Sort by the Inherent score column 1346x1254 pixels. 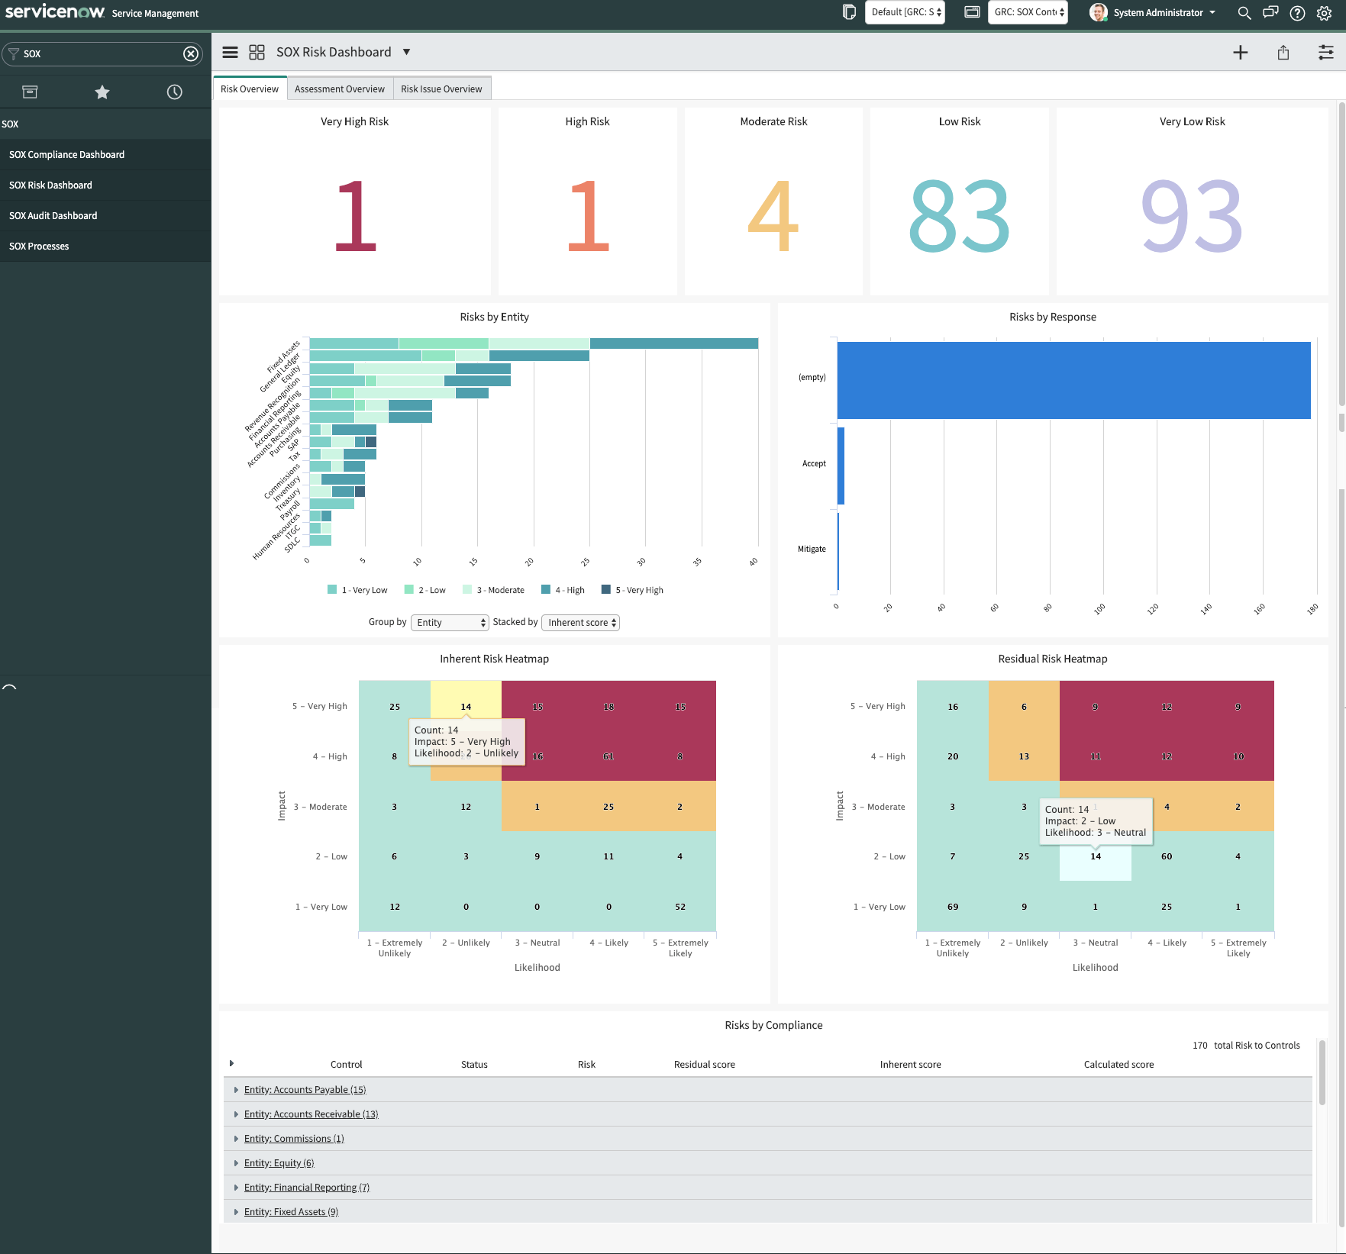pos(910,1065)
